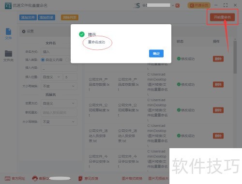Click the 重命名成功 message text
This screenshot has height=184, width=242.
click(96, 42)
